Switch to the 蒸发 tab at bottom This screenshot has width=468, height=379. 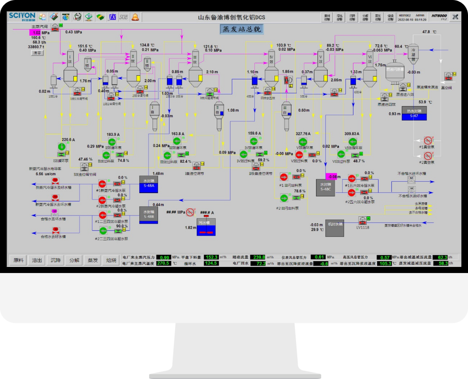click(93, 260)
